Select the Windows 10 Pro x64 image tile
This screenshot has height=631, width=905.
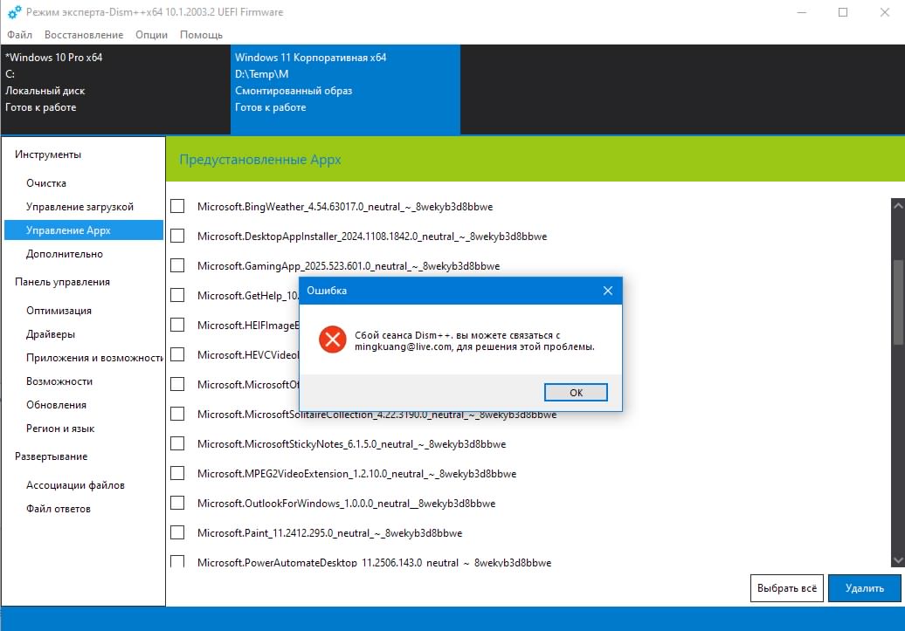coord(115,82)
